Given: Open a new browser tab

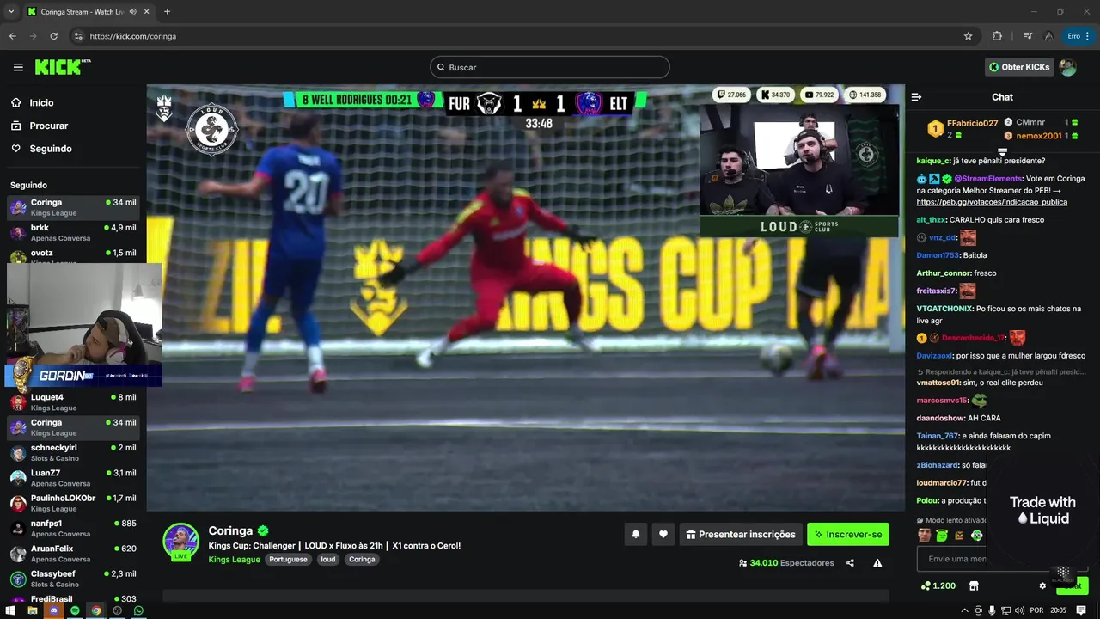Looking at the screenshot, I should click(167, 12).
